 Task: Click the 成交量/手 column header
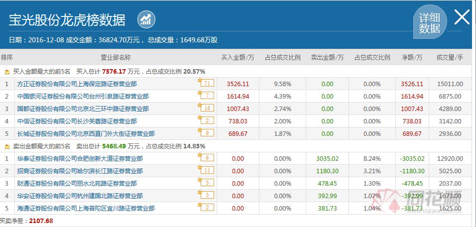pyautogui.click(x=450, y=57)
